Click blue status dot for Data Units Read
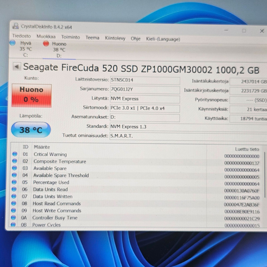Screen dimensions: 267x267 click(x=14, y=189)
